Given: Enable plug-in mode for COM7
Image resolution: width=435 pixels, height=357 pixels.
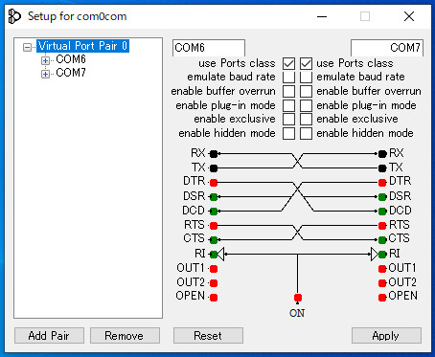Looking at the screenshot, I should click(x=306, y=105).
